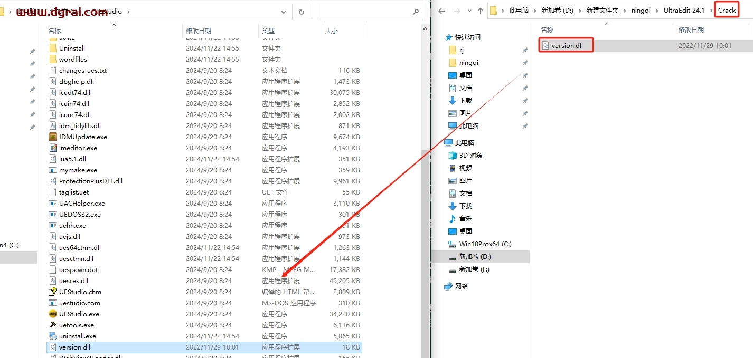Open the unpinned 此电脑 tree node
The height and width of the screenshot is (358, 753).
click(x=459, y=142)
